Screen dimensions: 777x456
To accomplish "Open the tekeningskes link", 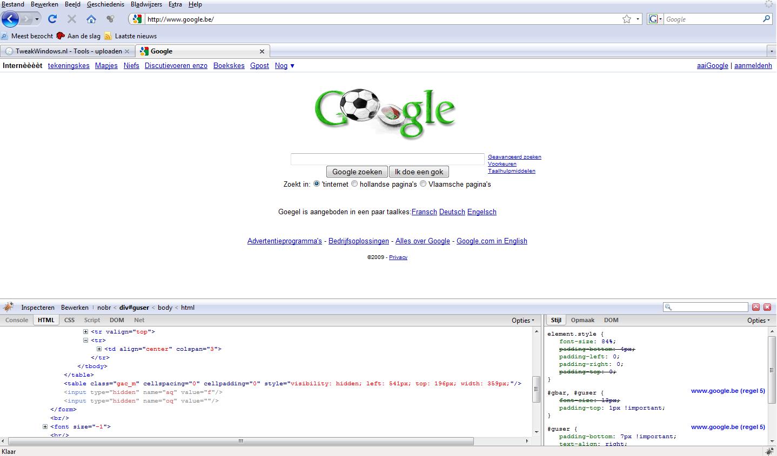I will (69, 66).
